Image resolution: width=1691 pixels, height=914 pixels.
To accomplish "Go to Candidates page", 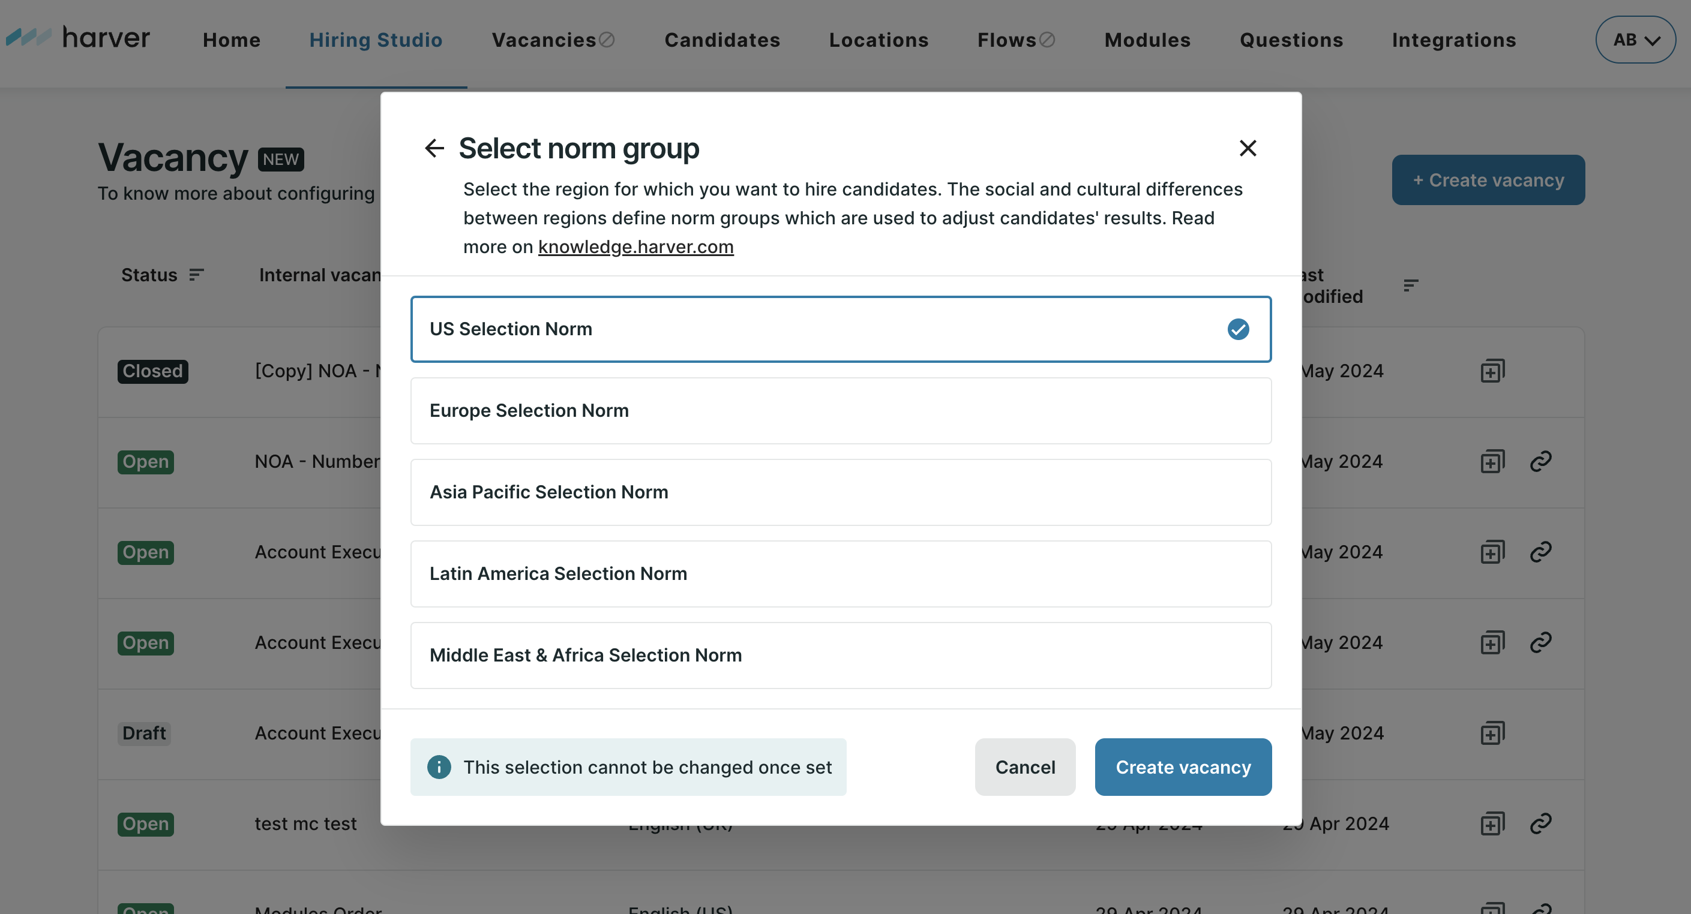I will point(722,40).
